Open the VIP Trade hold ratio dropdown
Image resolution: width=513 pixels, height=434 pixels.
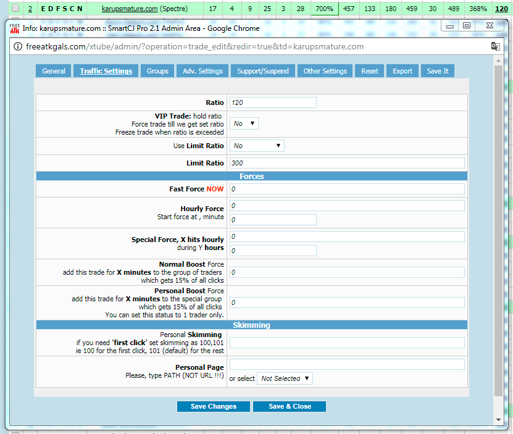click(244, 123)
